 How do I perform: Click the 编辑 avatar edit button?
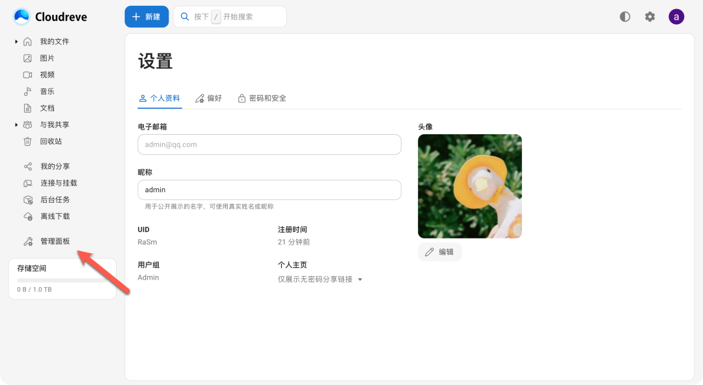click(440, 252)
